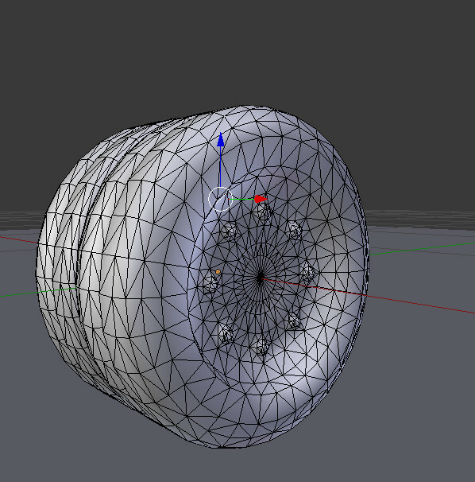
Task: Select the bottommost lug bolt on hub
Action: click(x=262, y=347)
